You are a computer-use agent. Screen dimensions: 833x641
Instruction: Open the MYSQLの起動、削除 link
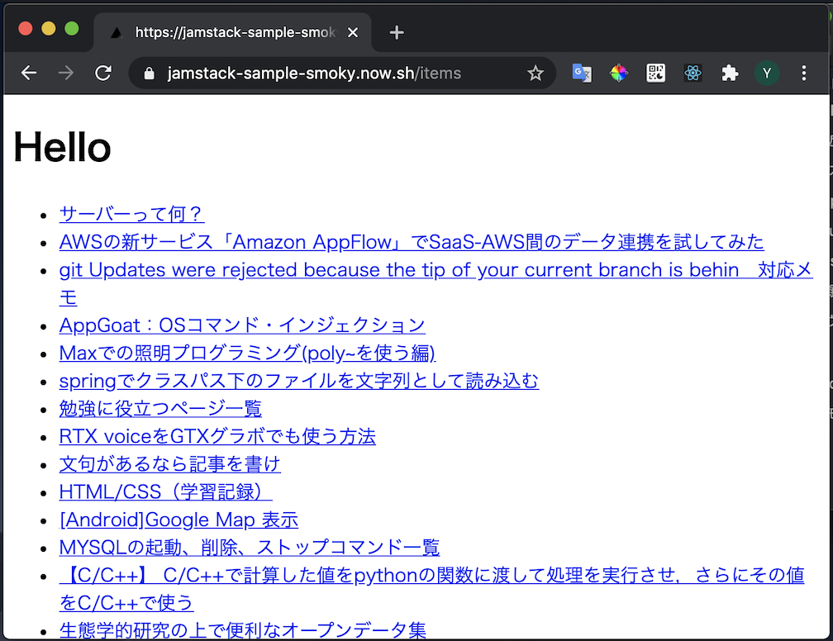click(250, 548)
